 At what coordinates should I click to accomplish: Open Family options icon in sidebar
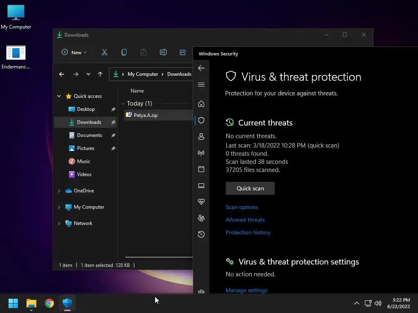(x=201, y=218)
